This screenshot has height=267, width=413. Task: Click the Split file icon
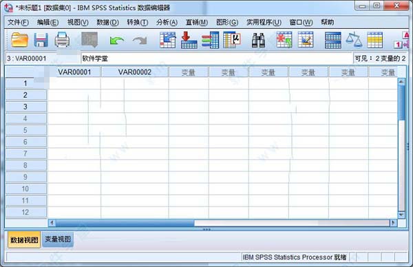(x=333, y=40)
